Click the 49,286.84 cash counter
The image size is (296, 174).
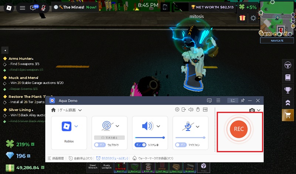[x=25, y=168]
